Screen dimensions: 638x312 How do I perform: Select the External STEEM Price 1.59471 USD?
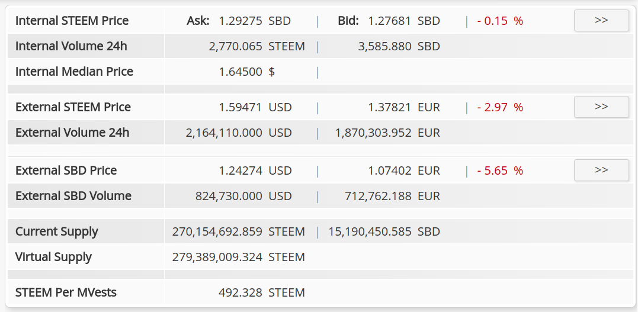255,107
